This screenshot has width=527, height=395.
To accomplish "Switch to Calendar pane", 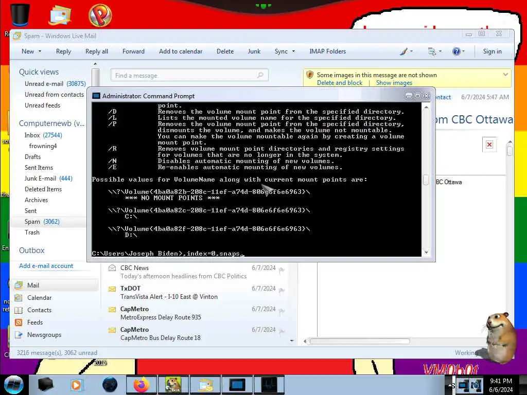I will coord(39,298).
